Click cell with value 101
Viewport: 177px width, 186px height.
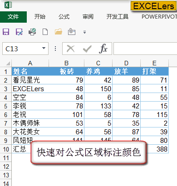(67, 114)
